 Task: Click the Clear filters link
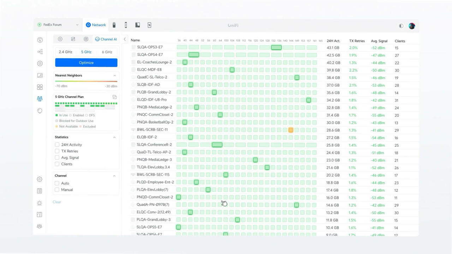57,202
